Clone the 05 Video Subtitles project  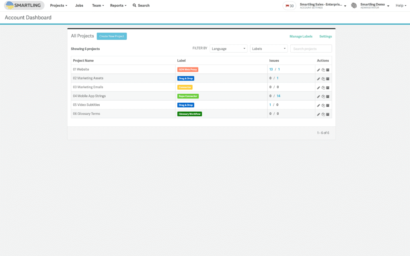tap(323, 105)
